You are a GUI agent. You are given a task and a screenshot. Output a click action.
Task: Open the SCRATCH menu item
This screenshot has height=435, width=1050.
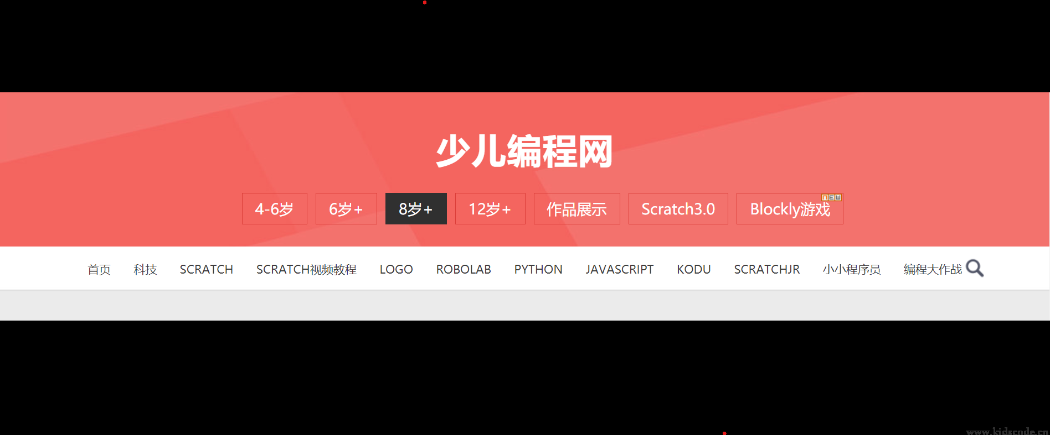[x=207, y=269]
